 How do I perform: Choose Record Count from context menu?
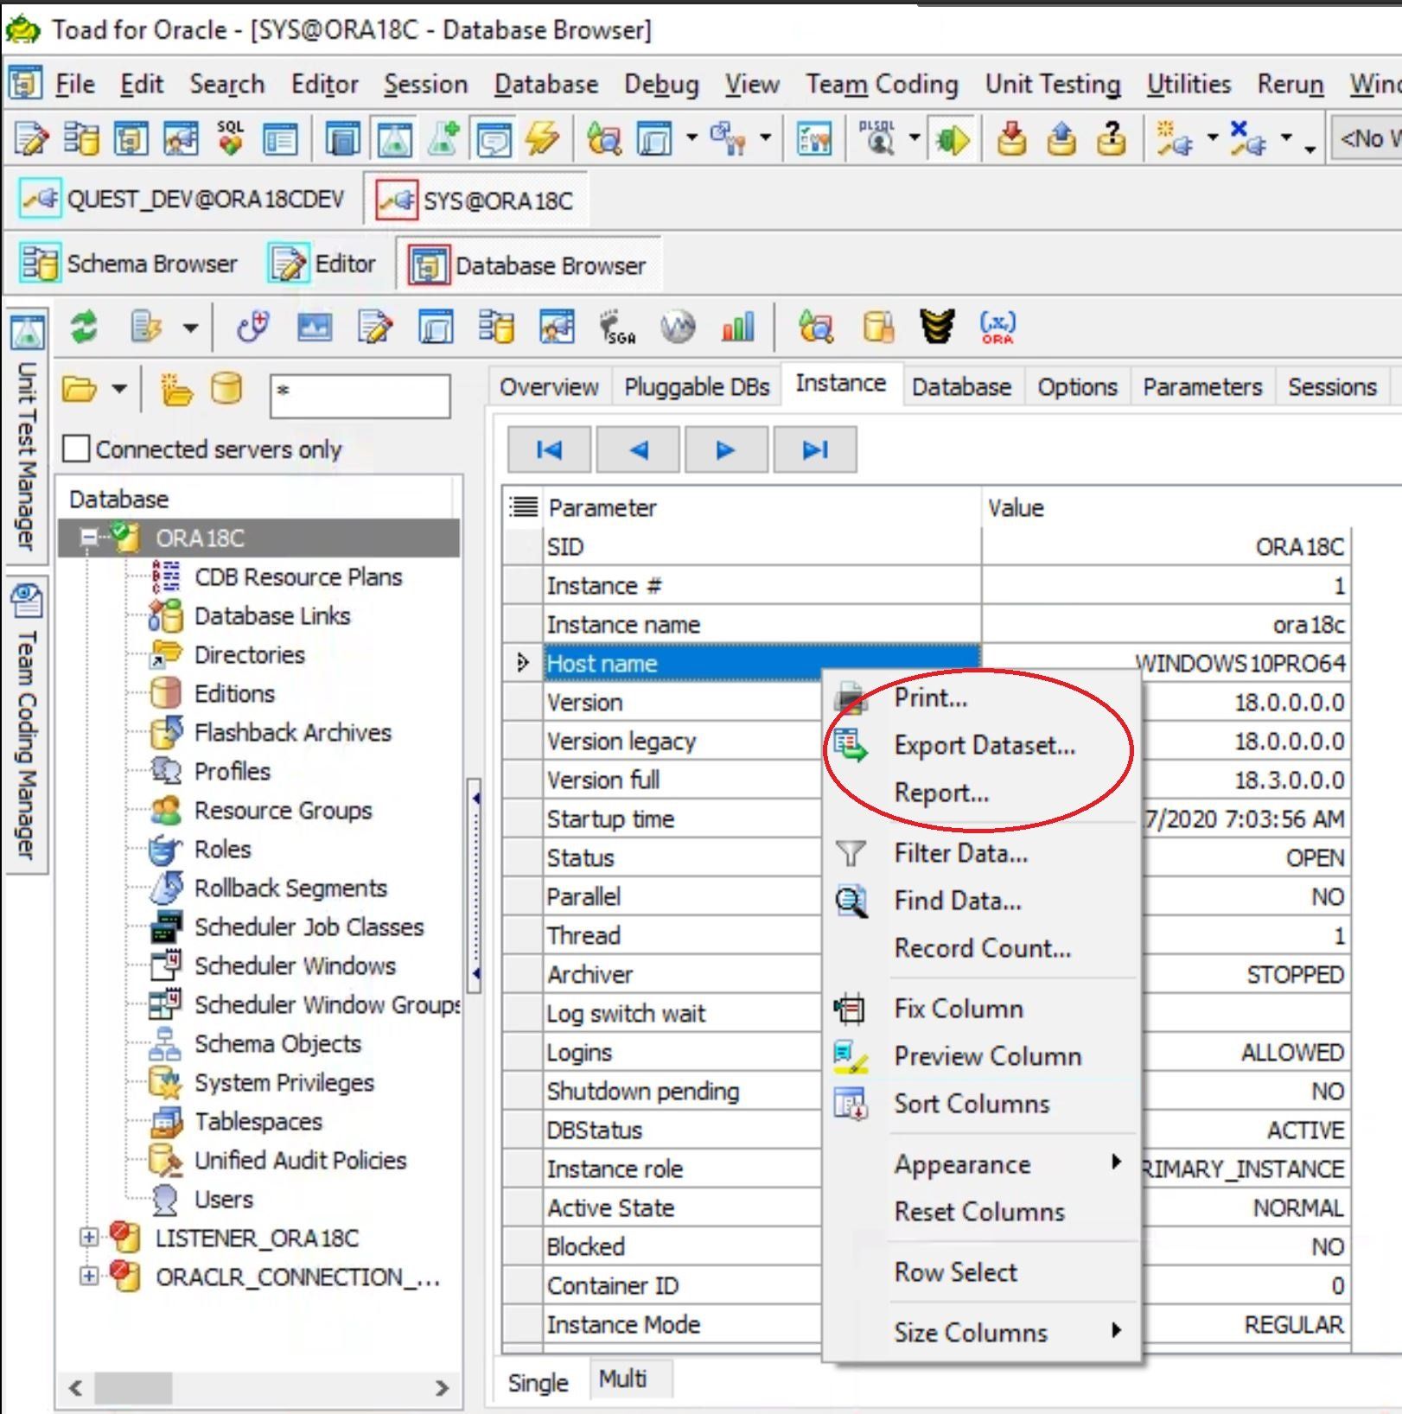coord(983,948)
